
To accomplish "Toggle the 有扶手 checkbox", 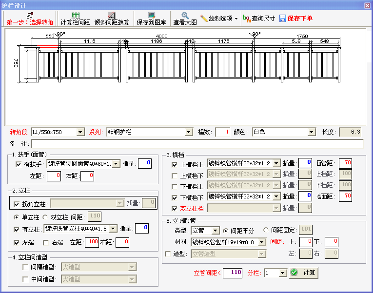I will click(19, 164).
